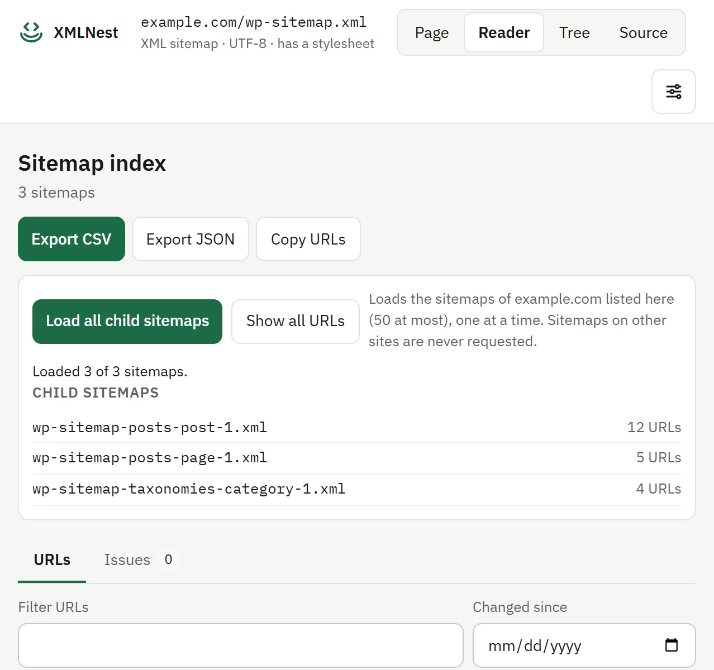Click the 4 URLs count
The image size is (714, 670).
[x=659, y=489]
